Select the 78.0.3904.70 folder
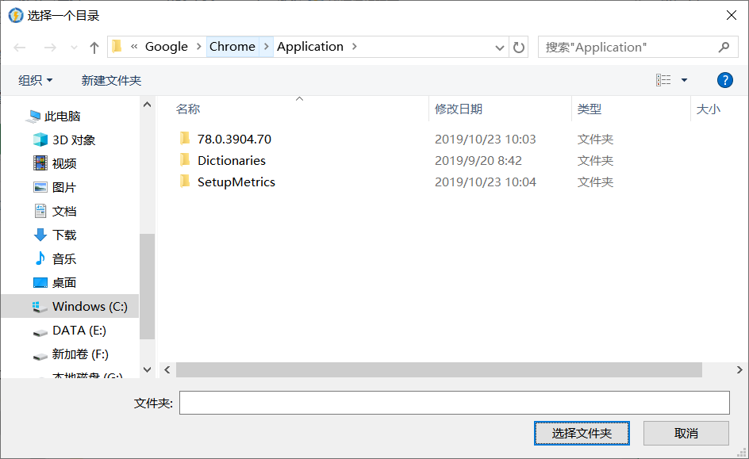Screen dimensions: 749x459 (234, 140)
